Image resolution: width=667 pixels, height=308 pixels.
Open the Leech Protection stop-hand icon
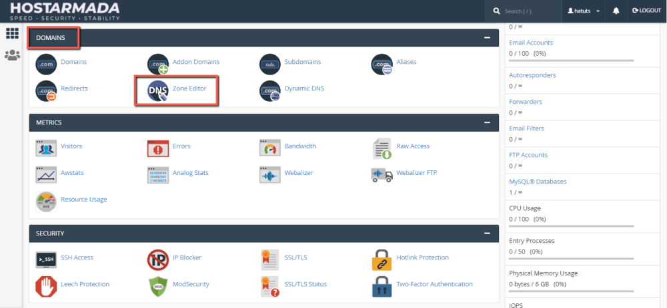pos(46,286)
